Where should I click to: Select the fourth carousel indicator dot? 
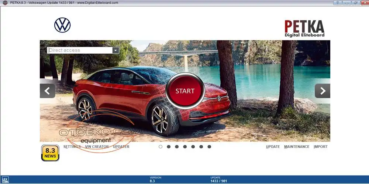pyautogui.click(x=185, y=146)
